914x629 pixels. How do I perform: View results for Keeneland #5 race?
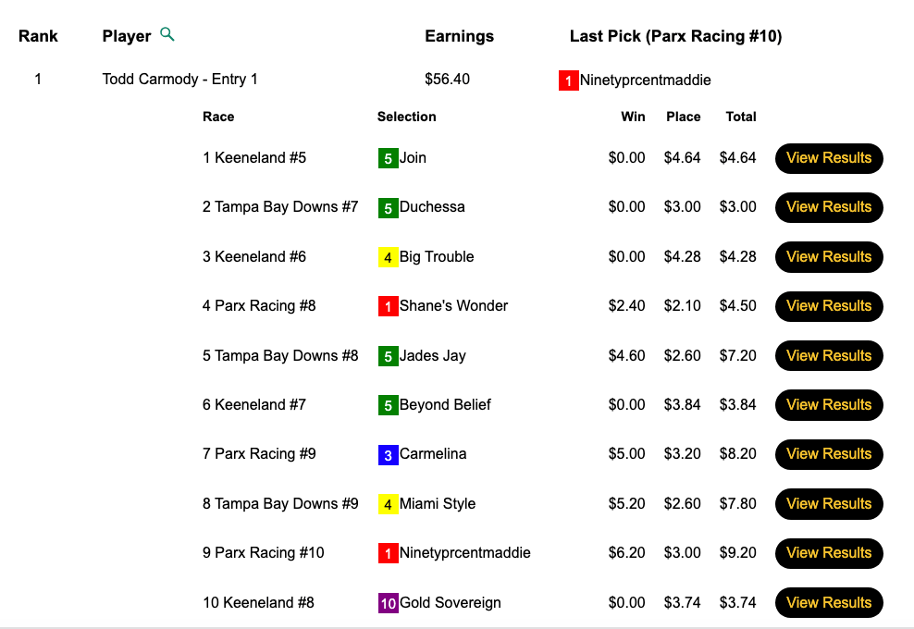click(x=828, y=158)
